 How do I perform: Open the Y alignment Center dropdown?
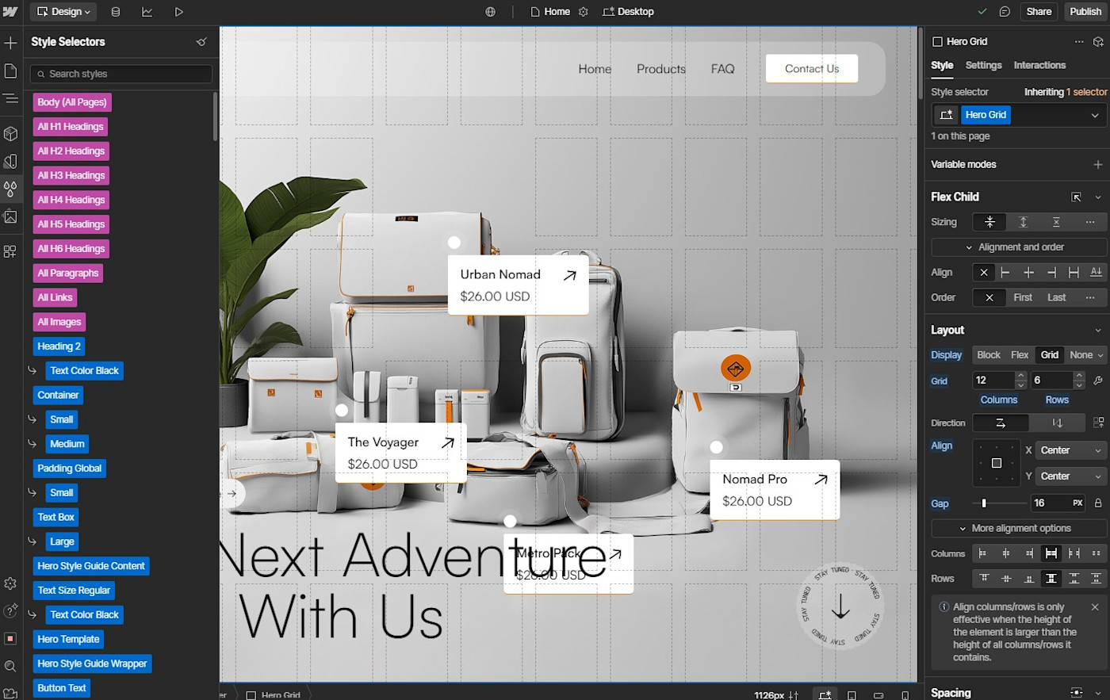point(1070,476)
